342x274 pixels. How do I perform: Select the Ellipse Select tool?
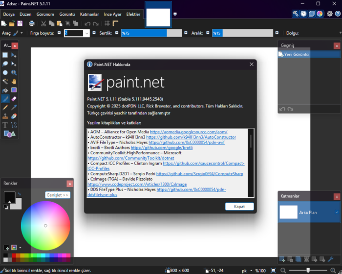(x=5, y=72)
